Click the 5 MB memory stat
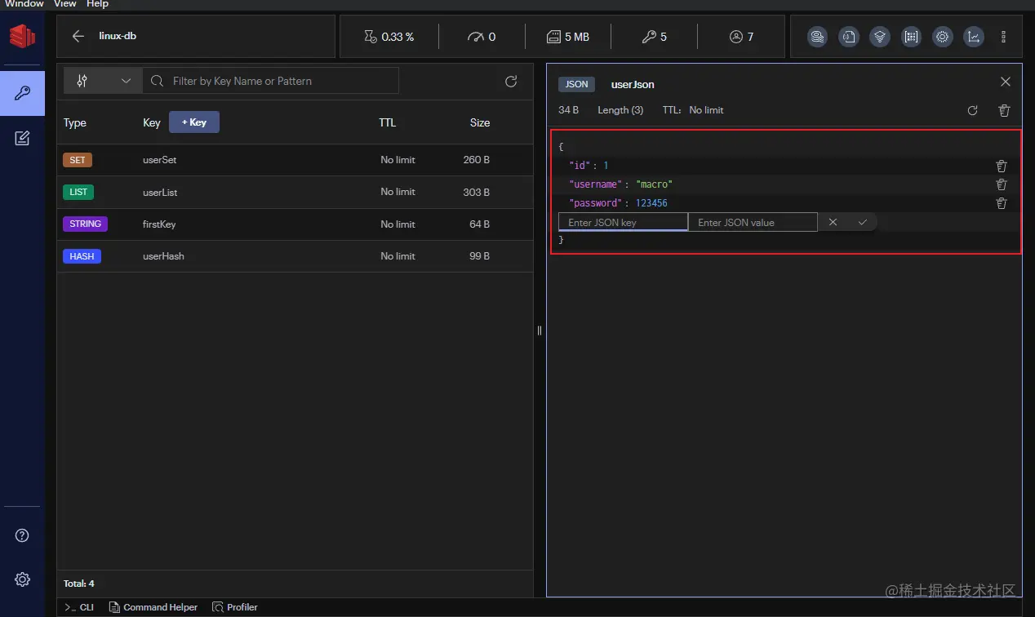The width and height of the screenshot is (1035, 617). coord(568,37)
